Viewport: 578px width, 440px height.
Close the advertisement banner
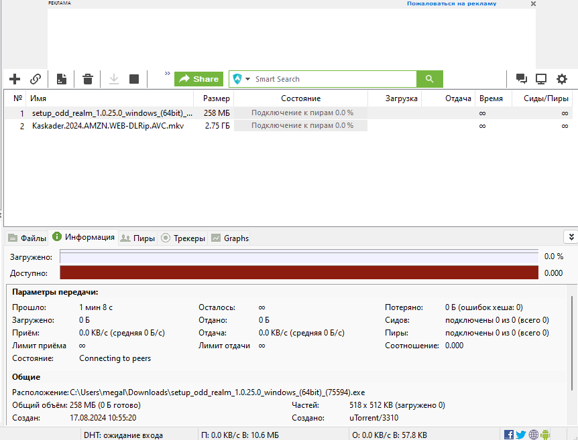533,3
